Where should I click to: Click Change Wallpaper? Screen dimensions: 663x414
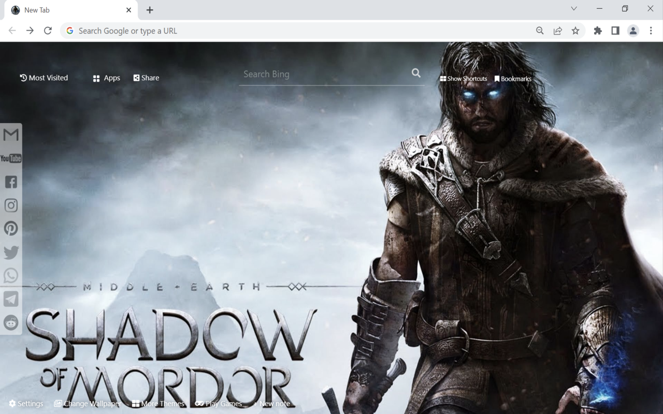point(88,404)
